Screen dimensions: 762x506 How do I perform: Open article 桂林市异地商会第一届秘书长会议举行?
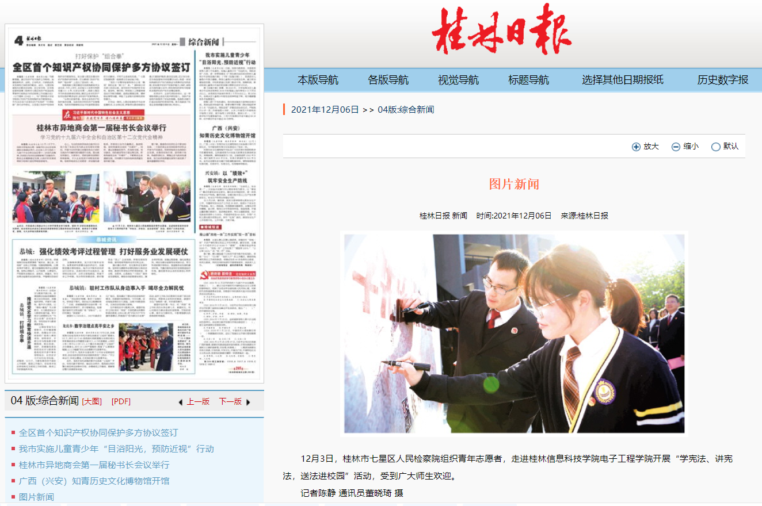pyautogui.click(x=94, y=465)
